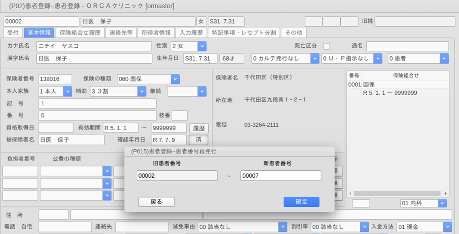Open the 連絡先等 tab

121,33
